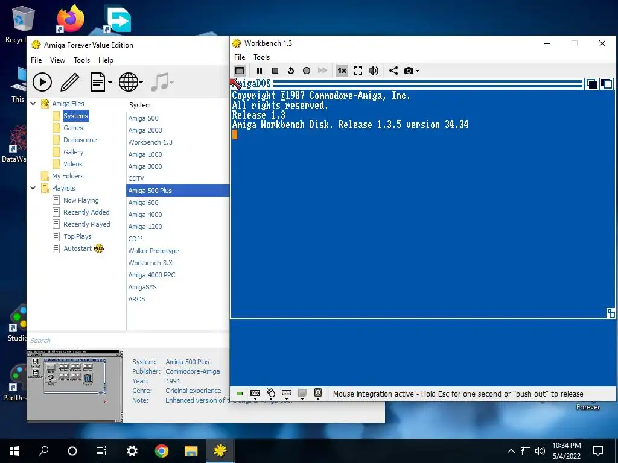The width and height of the screenshot is (618, 463).
Task: Open Windows Start menu
Action: 14,451
